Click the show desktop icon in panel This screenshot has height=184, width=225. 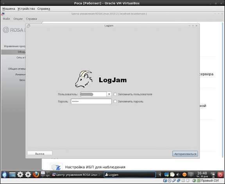point(12,175)
